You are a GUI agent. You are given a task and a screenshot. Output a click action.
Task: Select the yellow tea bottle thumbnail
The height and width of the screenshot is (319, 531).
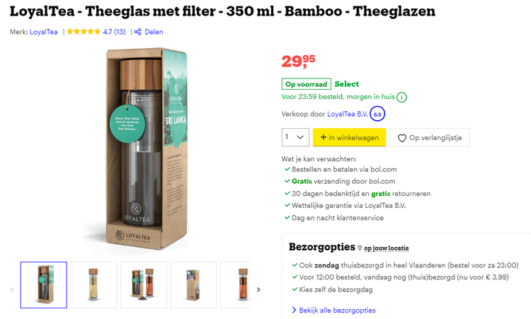[x=93, y=285]
